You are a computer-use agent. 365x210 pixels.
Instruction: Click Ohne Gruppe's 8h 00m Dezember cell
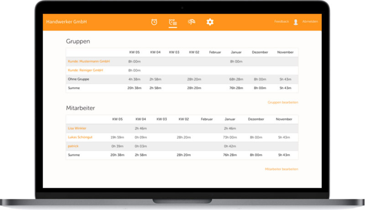(260, 79)
